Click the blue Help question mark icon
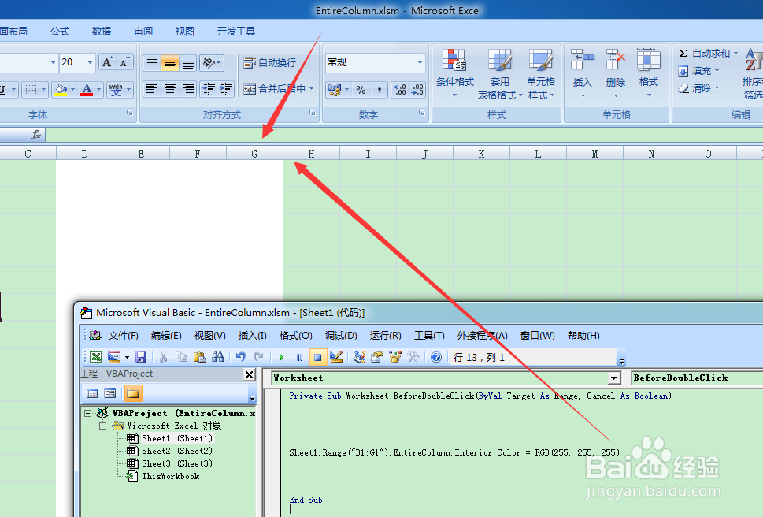The height and width of the screenshot is (517, 763). tap(436, 357)
